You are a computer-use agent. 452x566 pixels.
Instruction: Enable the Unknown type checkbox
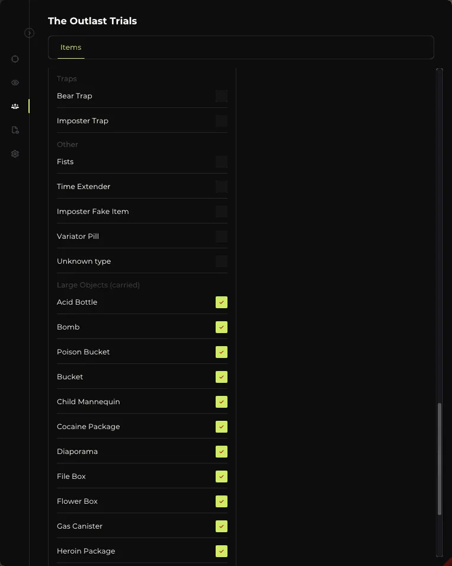pyautogui.click(x=222, y=261)
